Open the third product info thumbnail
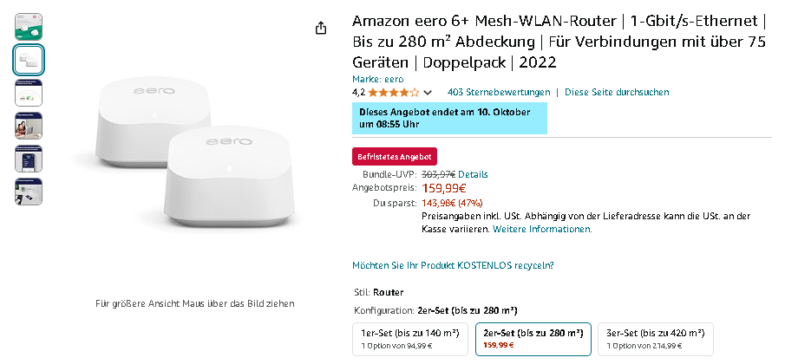Viewport: 785px width, 364px height. coord(29,93)
